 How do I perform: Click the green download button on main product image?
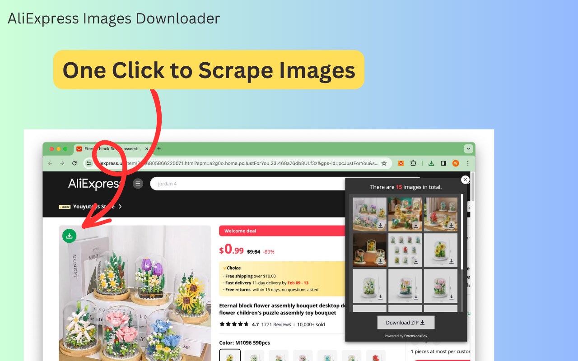click(x=69, y=236)
